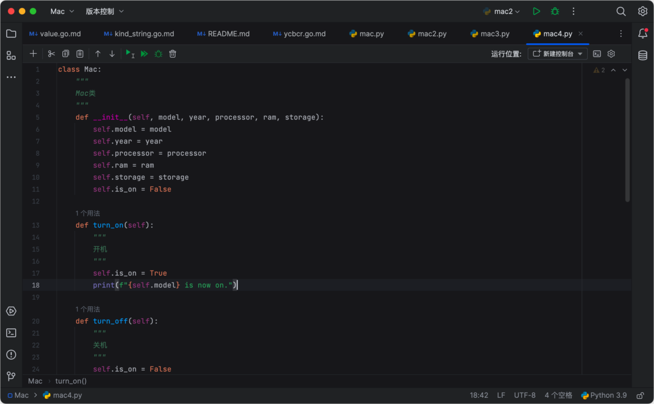The image size is (654, 404).
Task: Open Database tool window
Action: 643,55
